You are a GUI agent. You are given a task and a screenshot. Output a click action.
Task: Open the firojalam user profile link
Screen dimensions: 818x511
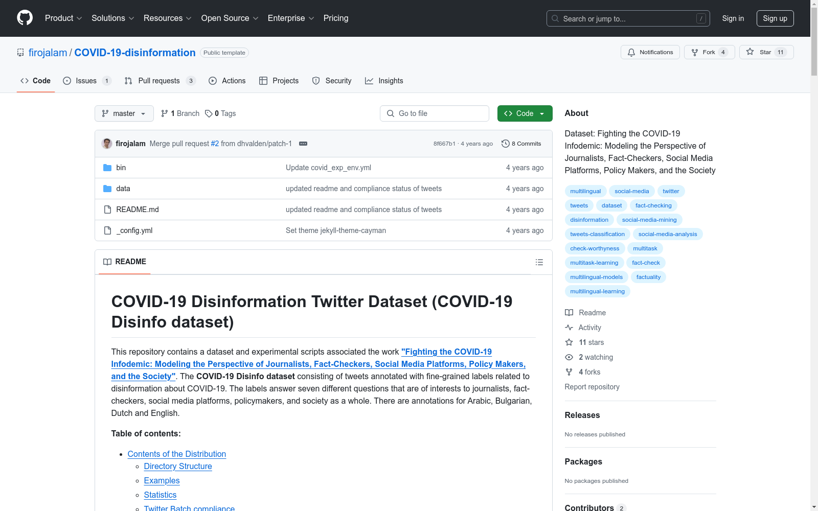[x=48, y=53]
